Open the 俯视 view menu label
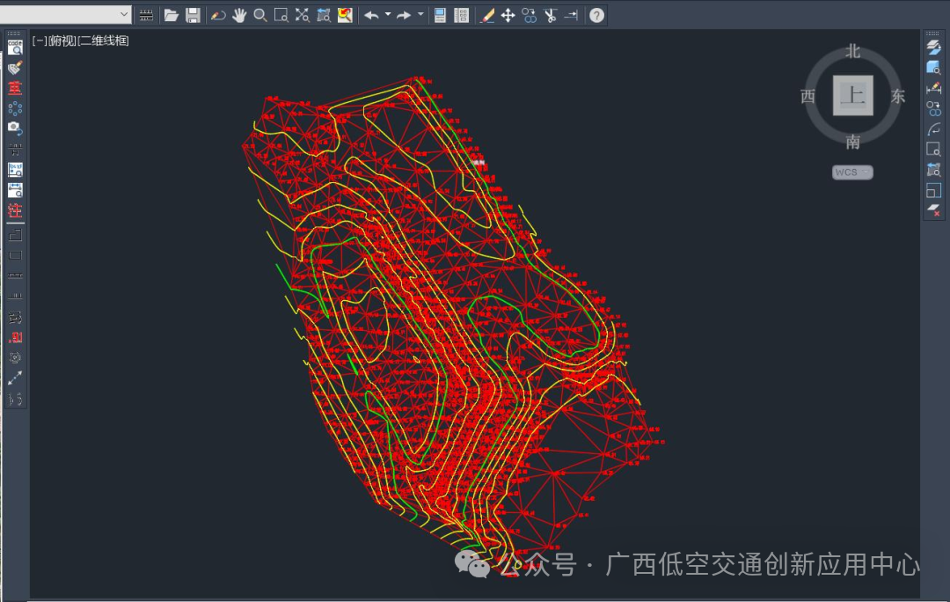Screen dimensions: 950x602 [62, 40]
